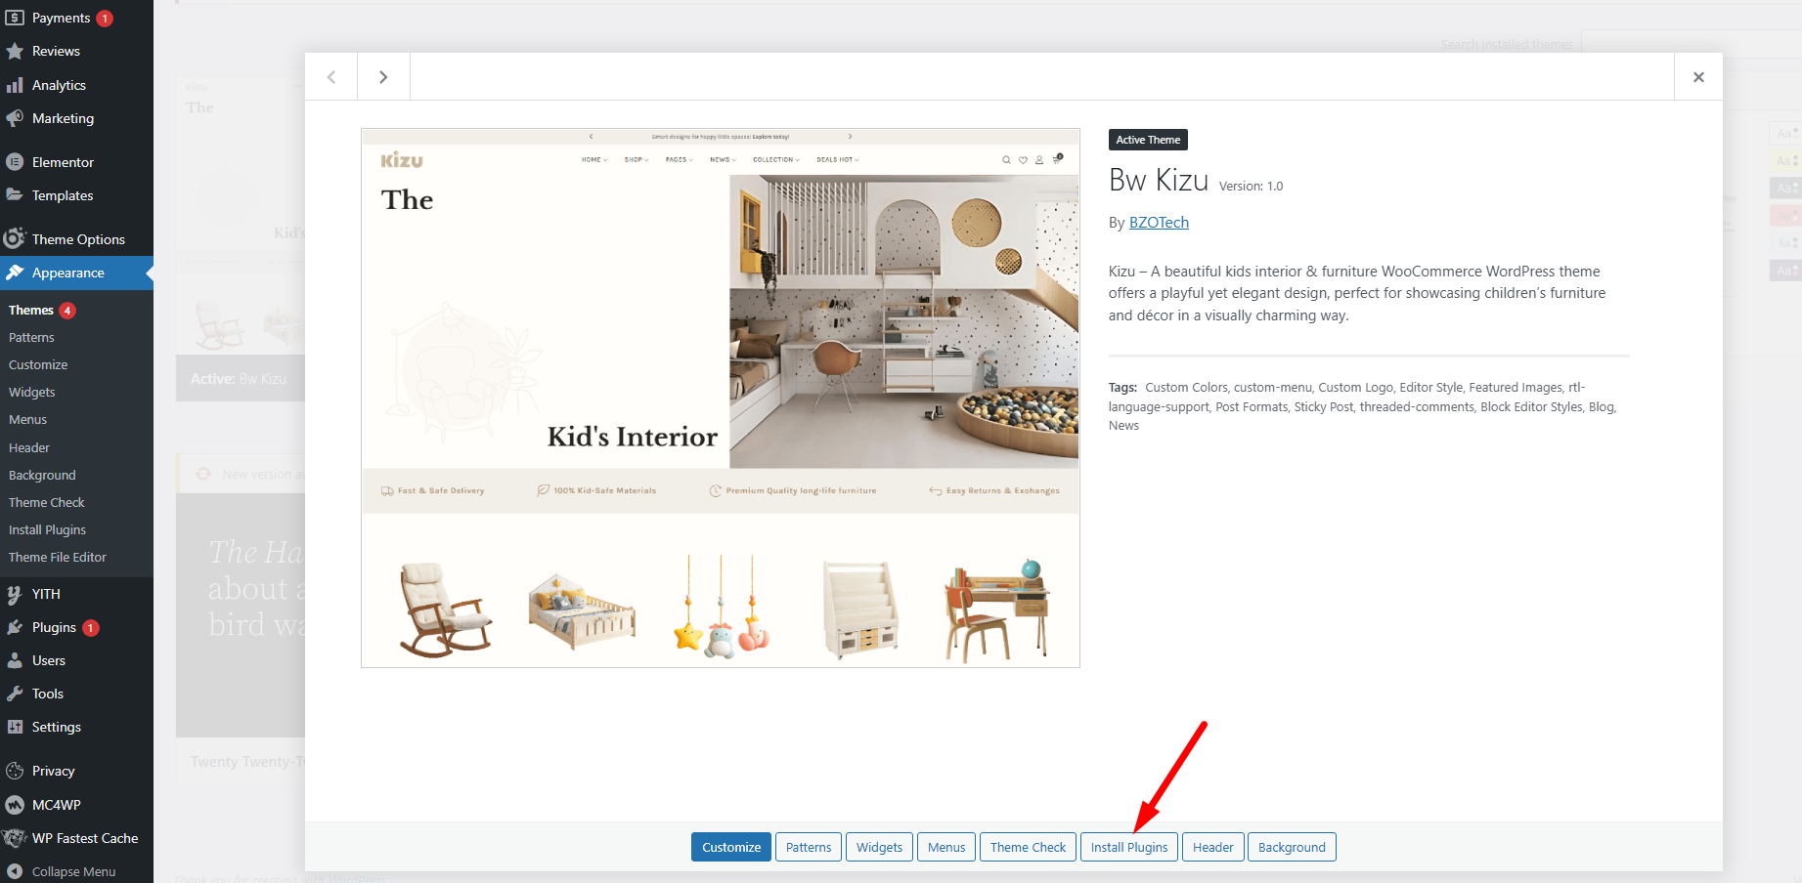The width and height of the screenshot is (1802, 883).
Task: Click the MC4WP mailchimp icon
Action: click(x=15, y=805)
